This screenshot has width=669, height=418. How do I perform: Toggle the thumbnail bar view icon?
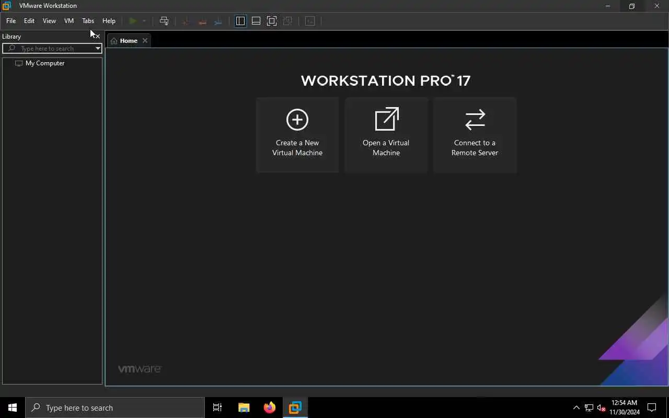point(256,21)
